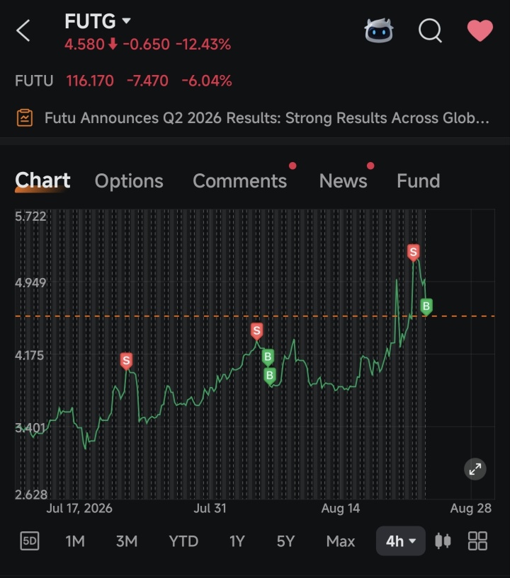The height and width of the screenshot is (578, 510).
Task: Switch to the Options tab
Action: click(x=129, y=181)
